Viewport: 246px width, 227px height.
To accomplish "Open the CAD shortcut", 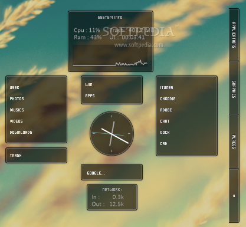I will click(163, 144).
